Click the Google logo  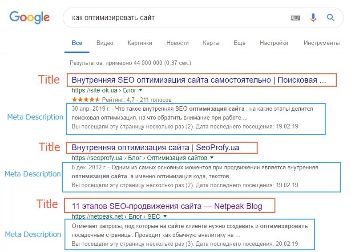tap(29, 17)
